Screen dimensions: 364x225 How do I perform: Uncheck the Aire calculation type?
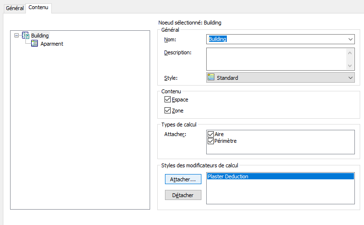211,135
